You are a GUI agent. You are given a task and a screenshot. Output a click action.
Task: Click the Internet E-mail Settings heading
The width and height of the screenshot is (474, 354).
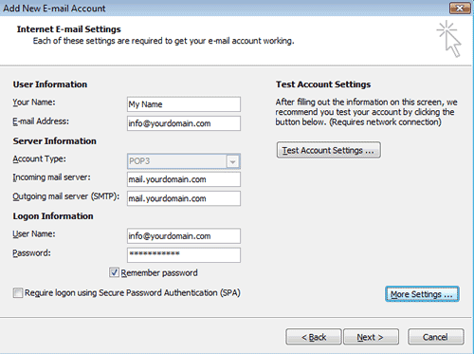click(x=69, y=29)
